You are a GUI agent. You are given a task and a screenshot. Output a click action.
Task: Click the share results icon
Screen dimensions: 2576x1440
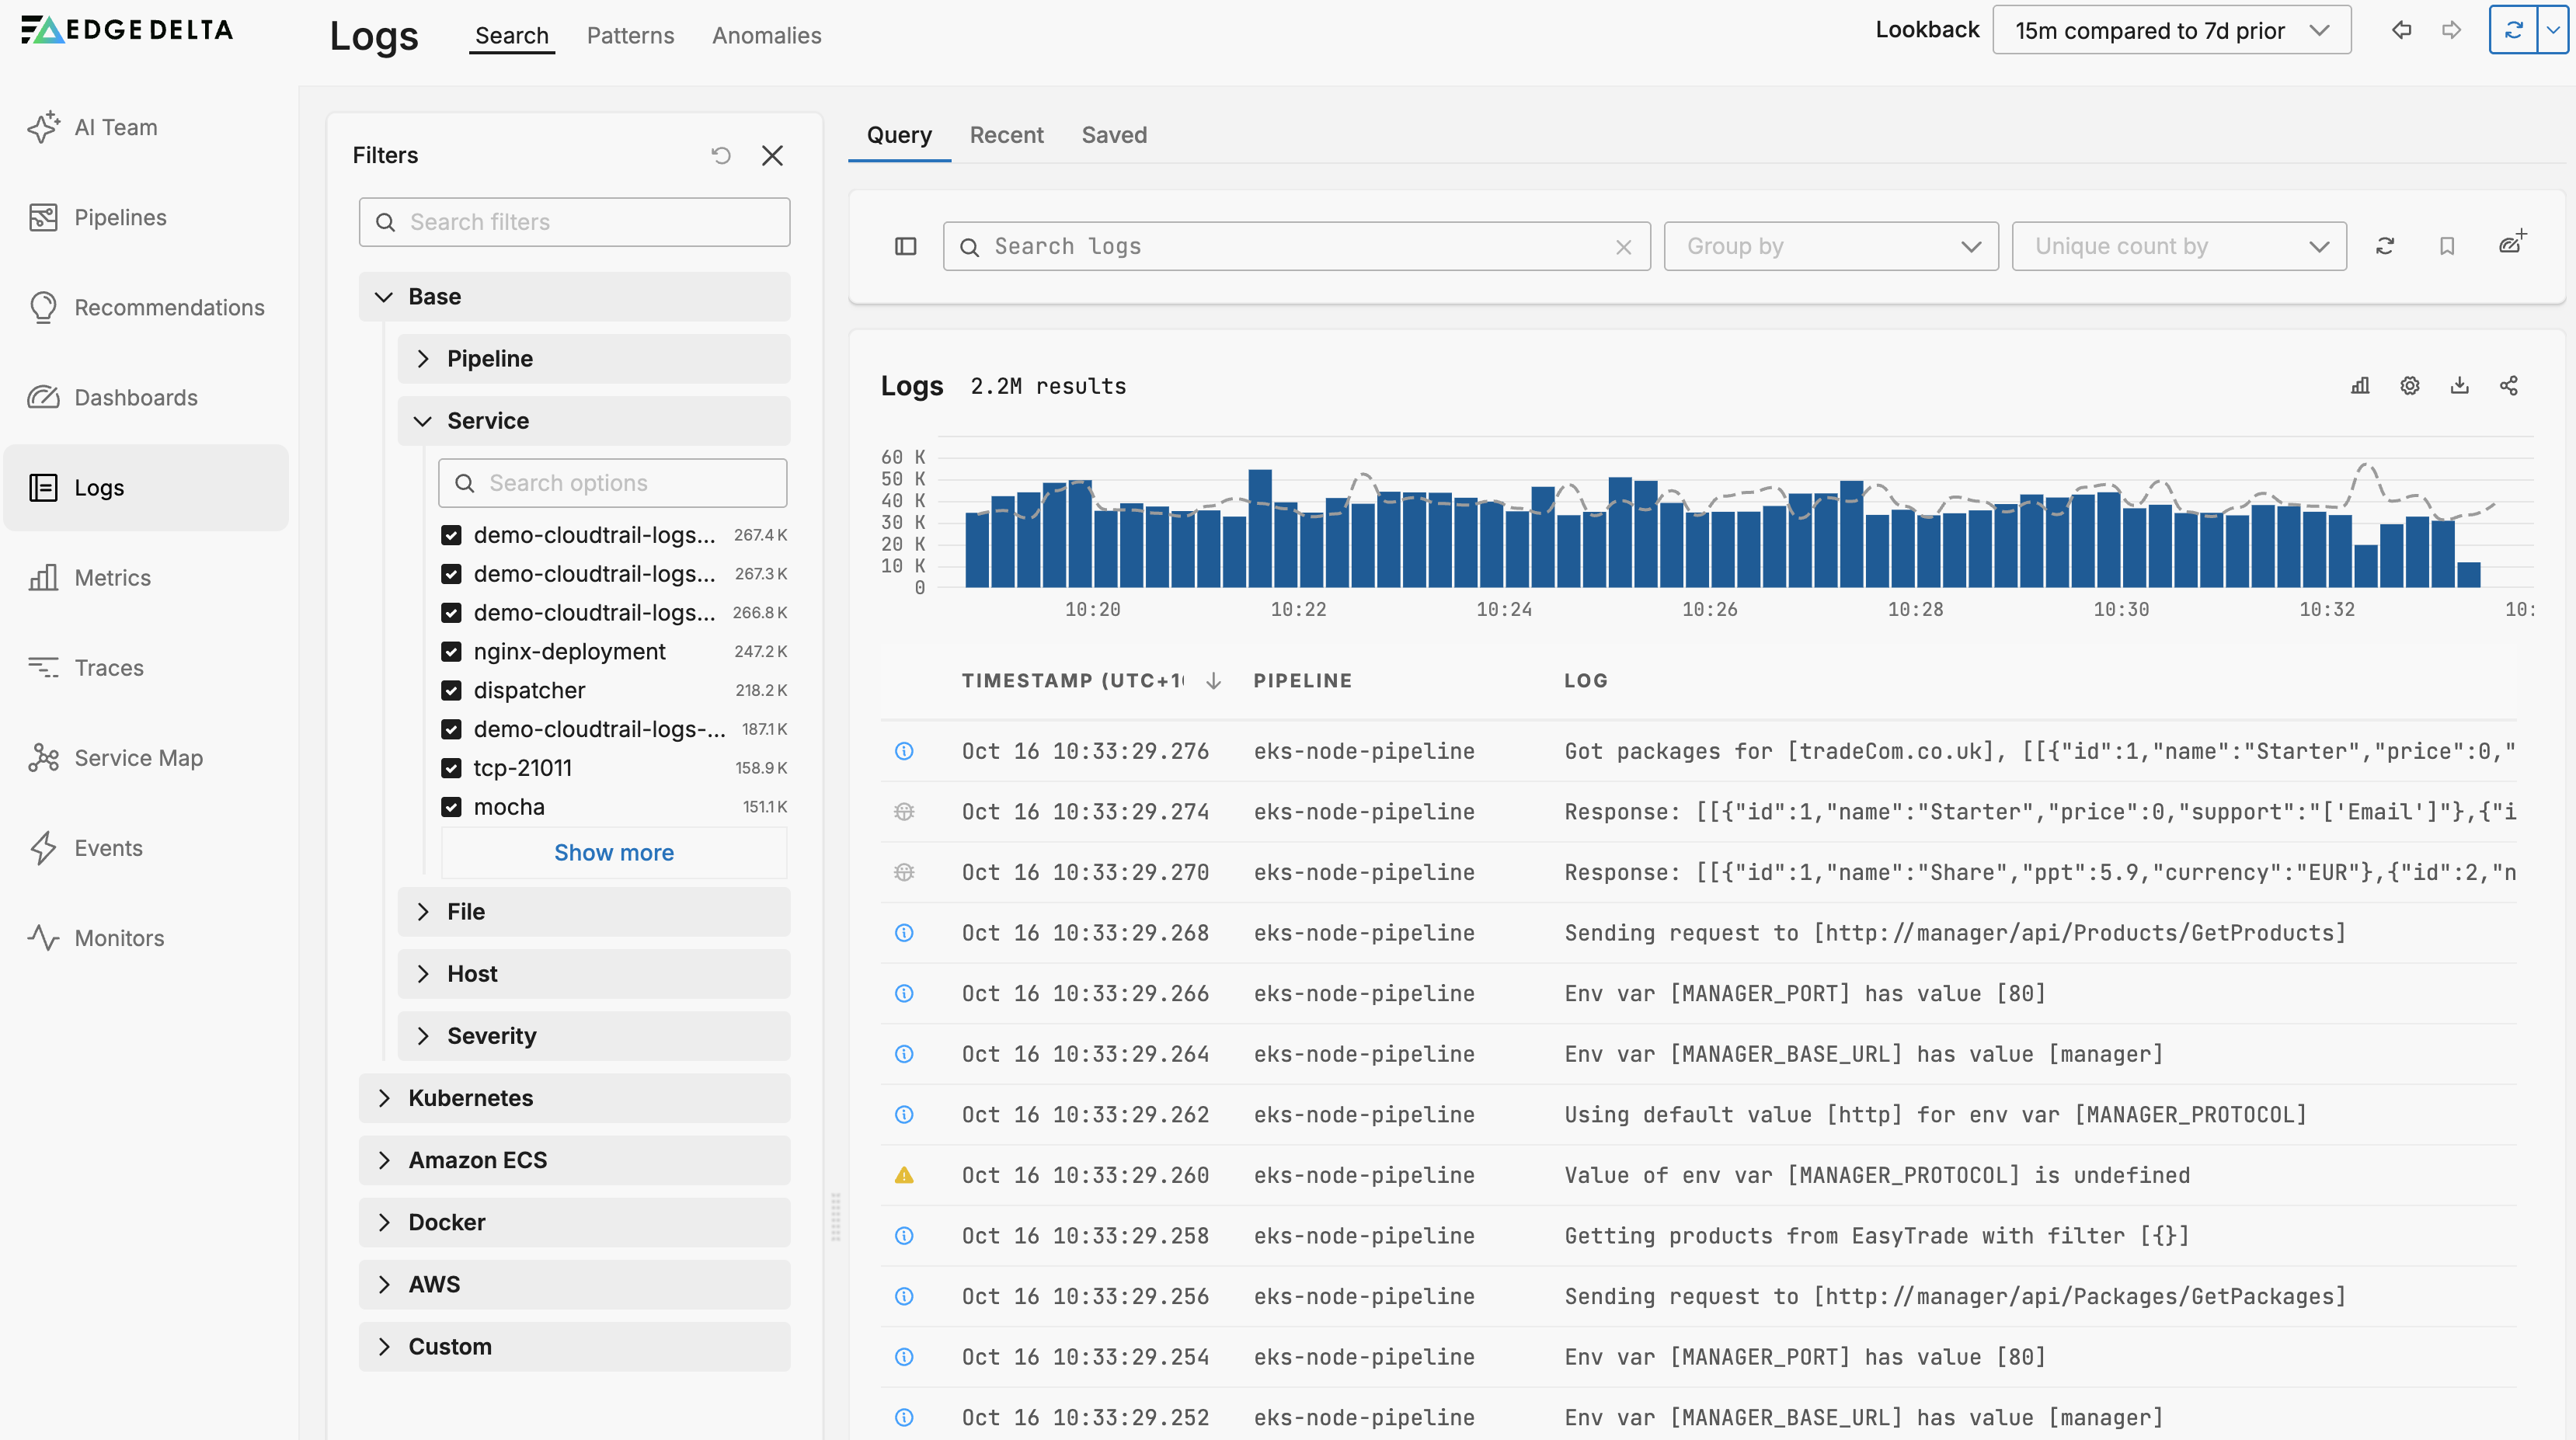coord(2508,386)
